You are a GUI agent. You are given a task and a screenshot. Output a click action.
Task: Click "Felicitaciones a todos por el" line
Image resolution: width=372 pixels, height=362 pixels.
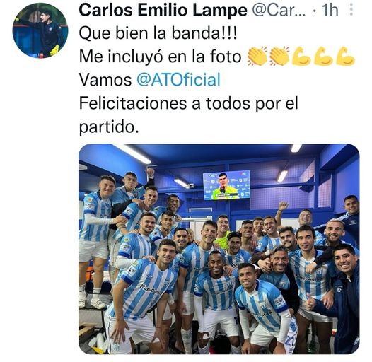pyautogui.click(x=188, y=103)
